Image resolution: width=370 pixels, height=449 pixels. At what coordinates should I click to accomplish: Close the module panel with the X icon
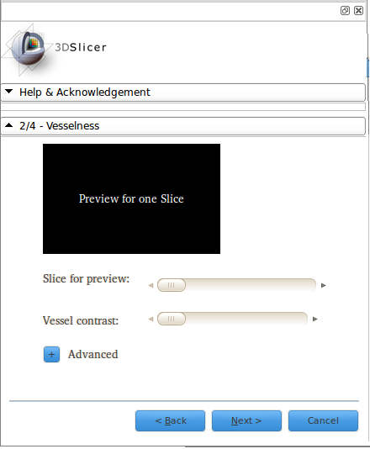click(358, 11)
